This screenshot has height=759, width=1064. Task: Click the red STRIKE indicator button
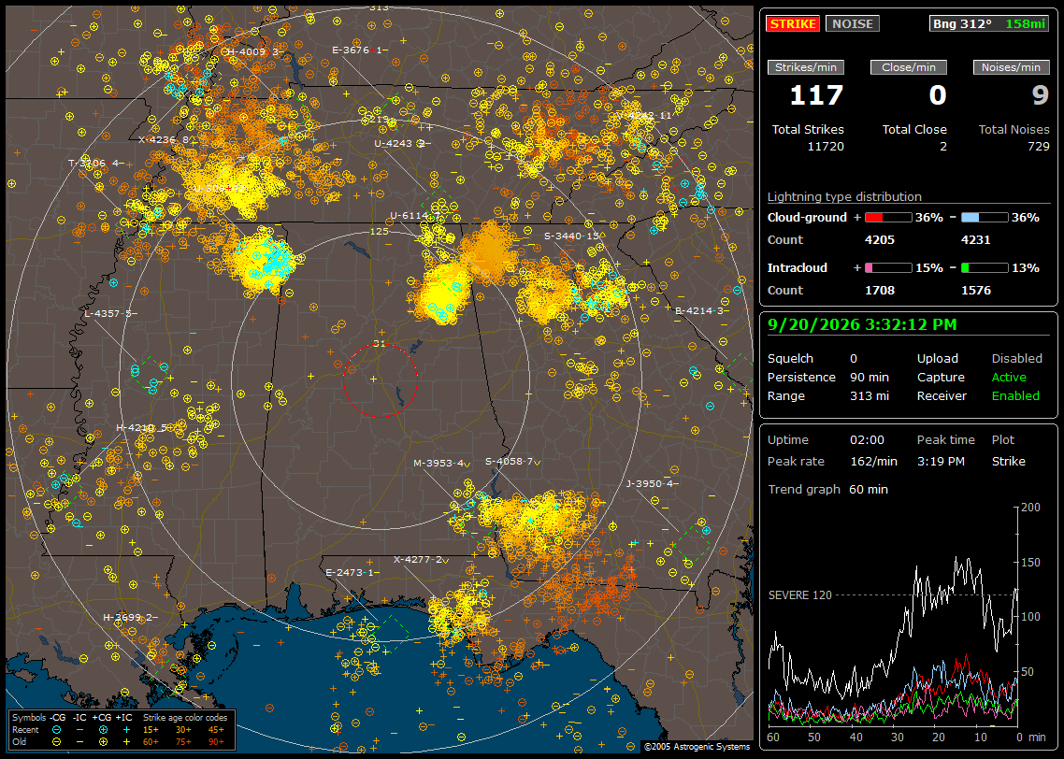coord(793,23)
